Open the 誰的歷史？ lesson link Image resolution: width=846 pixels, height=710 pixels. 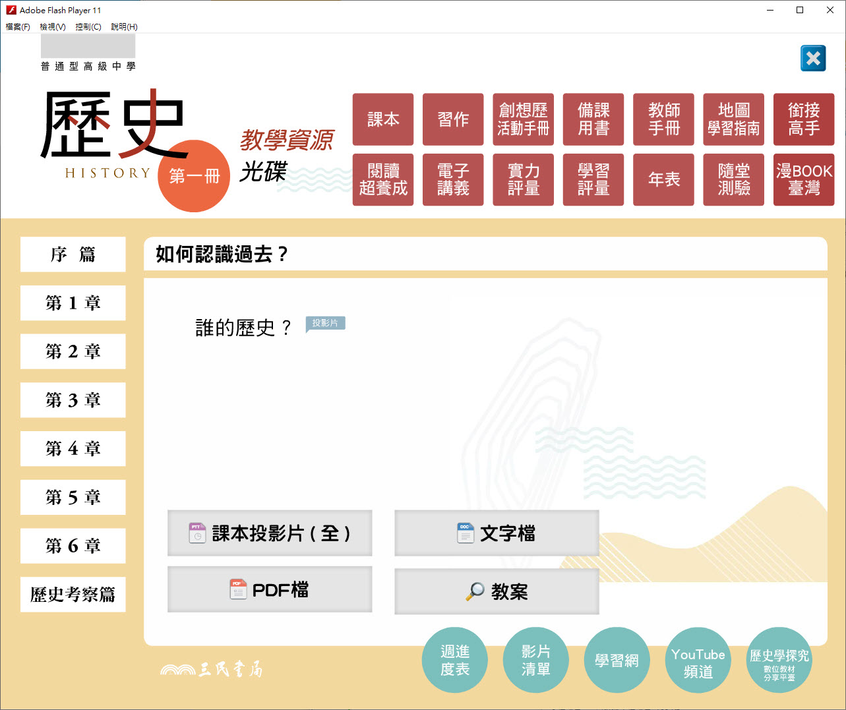pos(243,328)
